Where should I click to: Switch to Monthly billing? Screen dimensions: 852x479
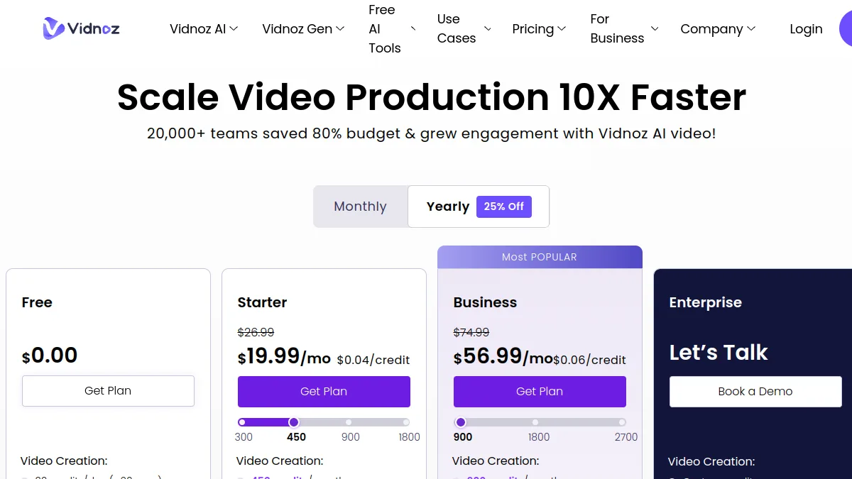tap(360, 207)
